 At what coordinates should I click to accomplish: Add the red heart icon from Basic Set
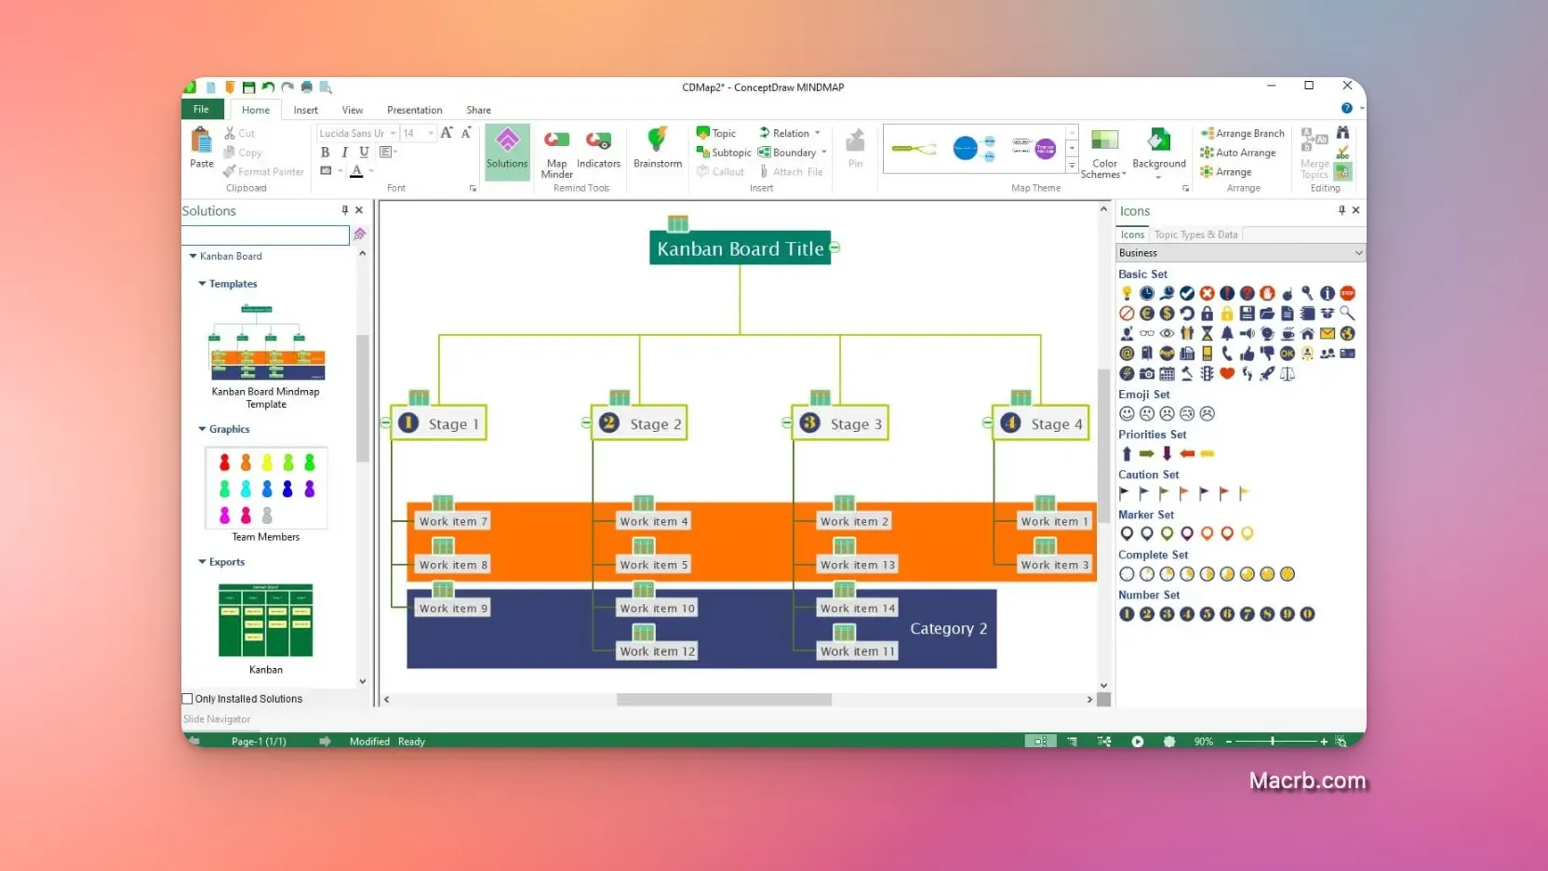(x=1227, y=374)
